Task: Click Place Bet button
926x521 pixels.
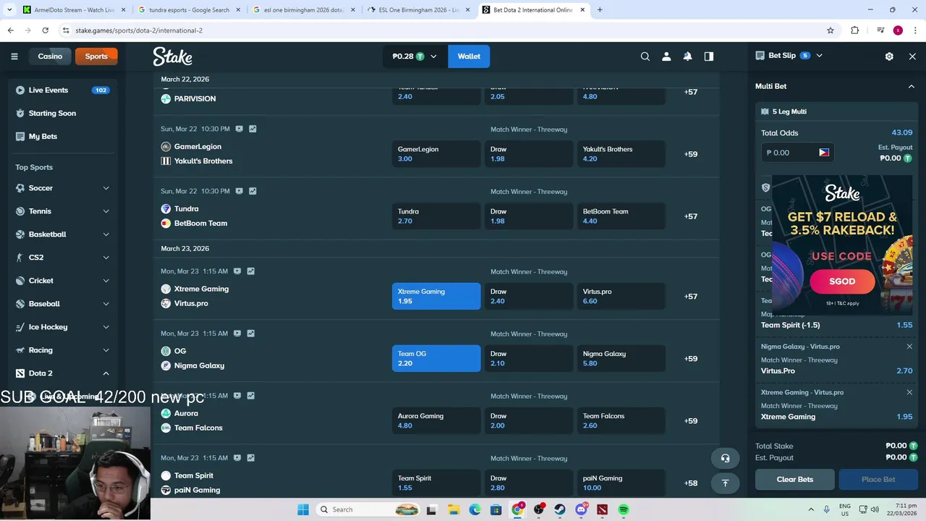Action: (878, 479)
